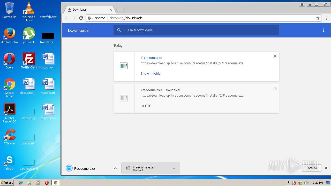Expand options for completed Freedome.exe shelf item

(x=115, y=168)
